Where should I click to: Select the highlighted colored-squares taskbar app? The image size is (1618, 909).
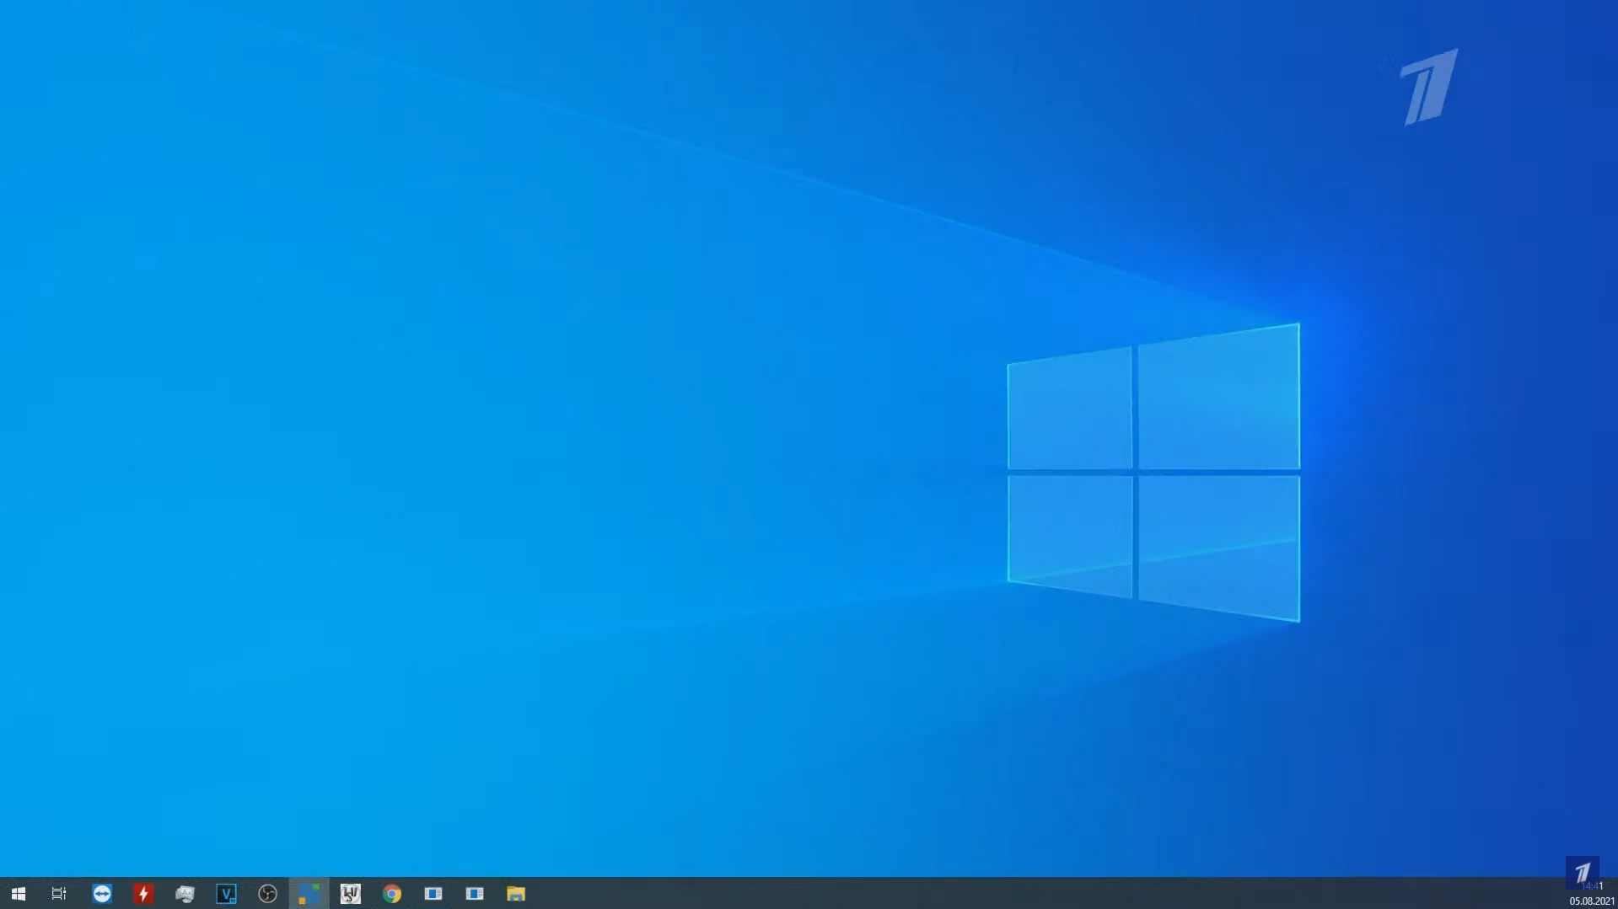click(x=309, y=893)
